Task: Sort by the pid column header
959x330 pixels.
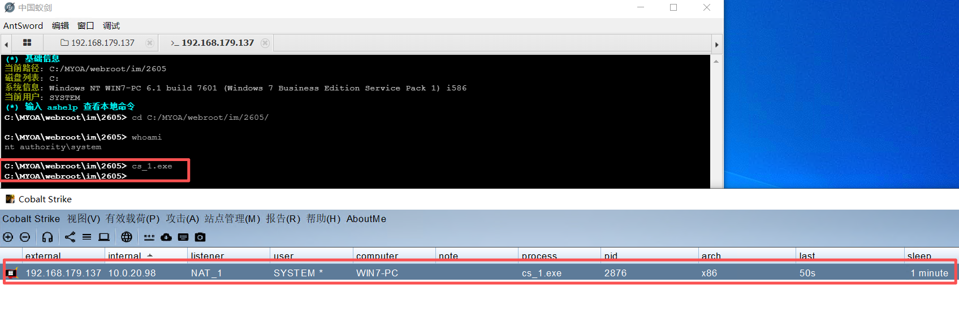Action: pyautogui.click(x=649, y=255)
